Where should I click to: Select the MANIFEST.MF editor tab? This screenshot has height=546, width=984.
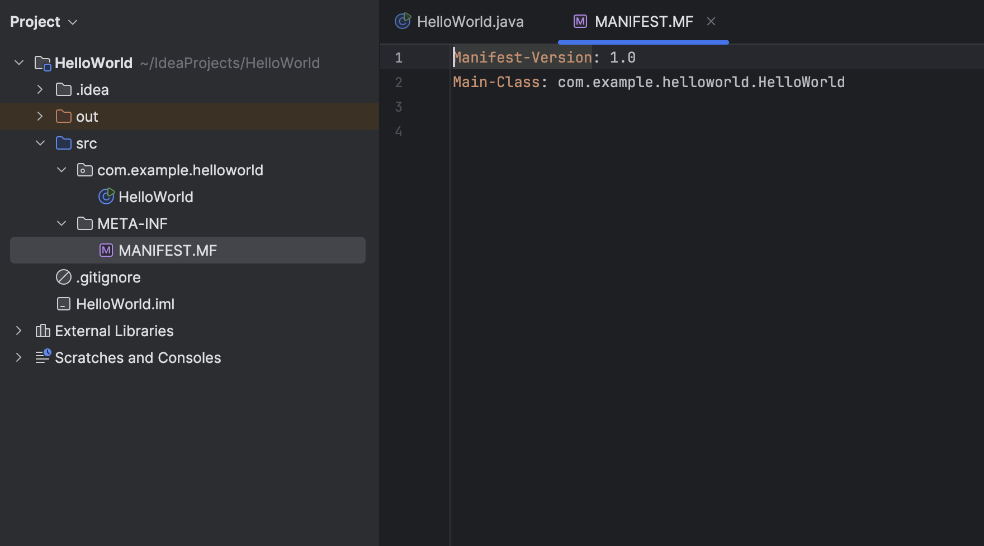click(643, 22)
